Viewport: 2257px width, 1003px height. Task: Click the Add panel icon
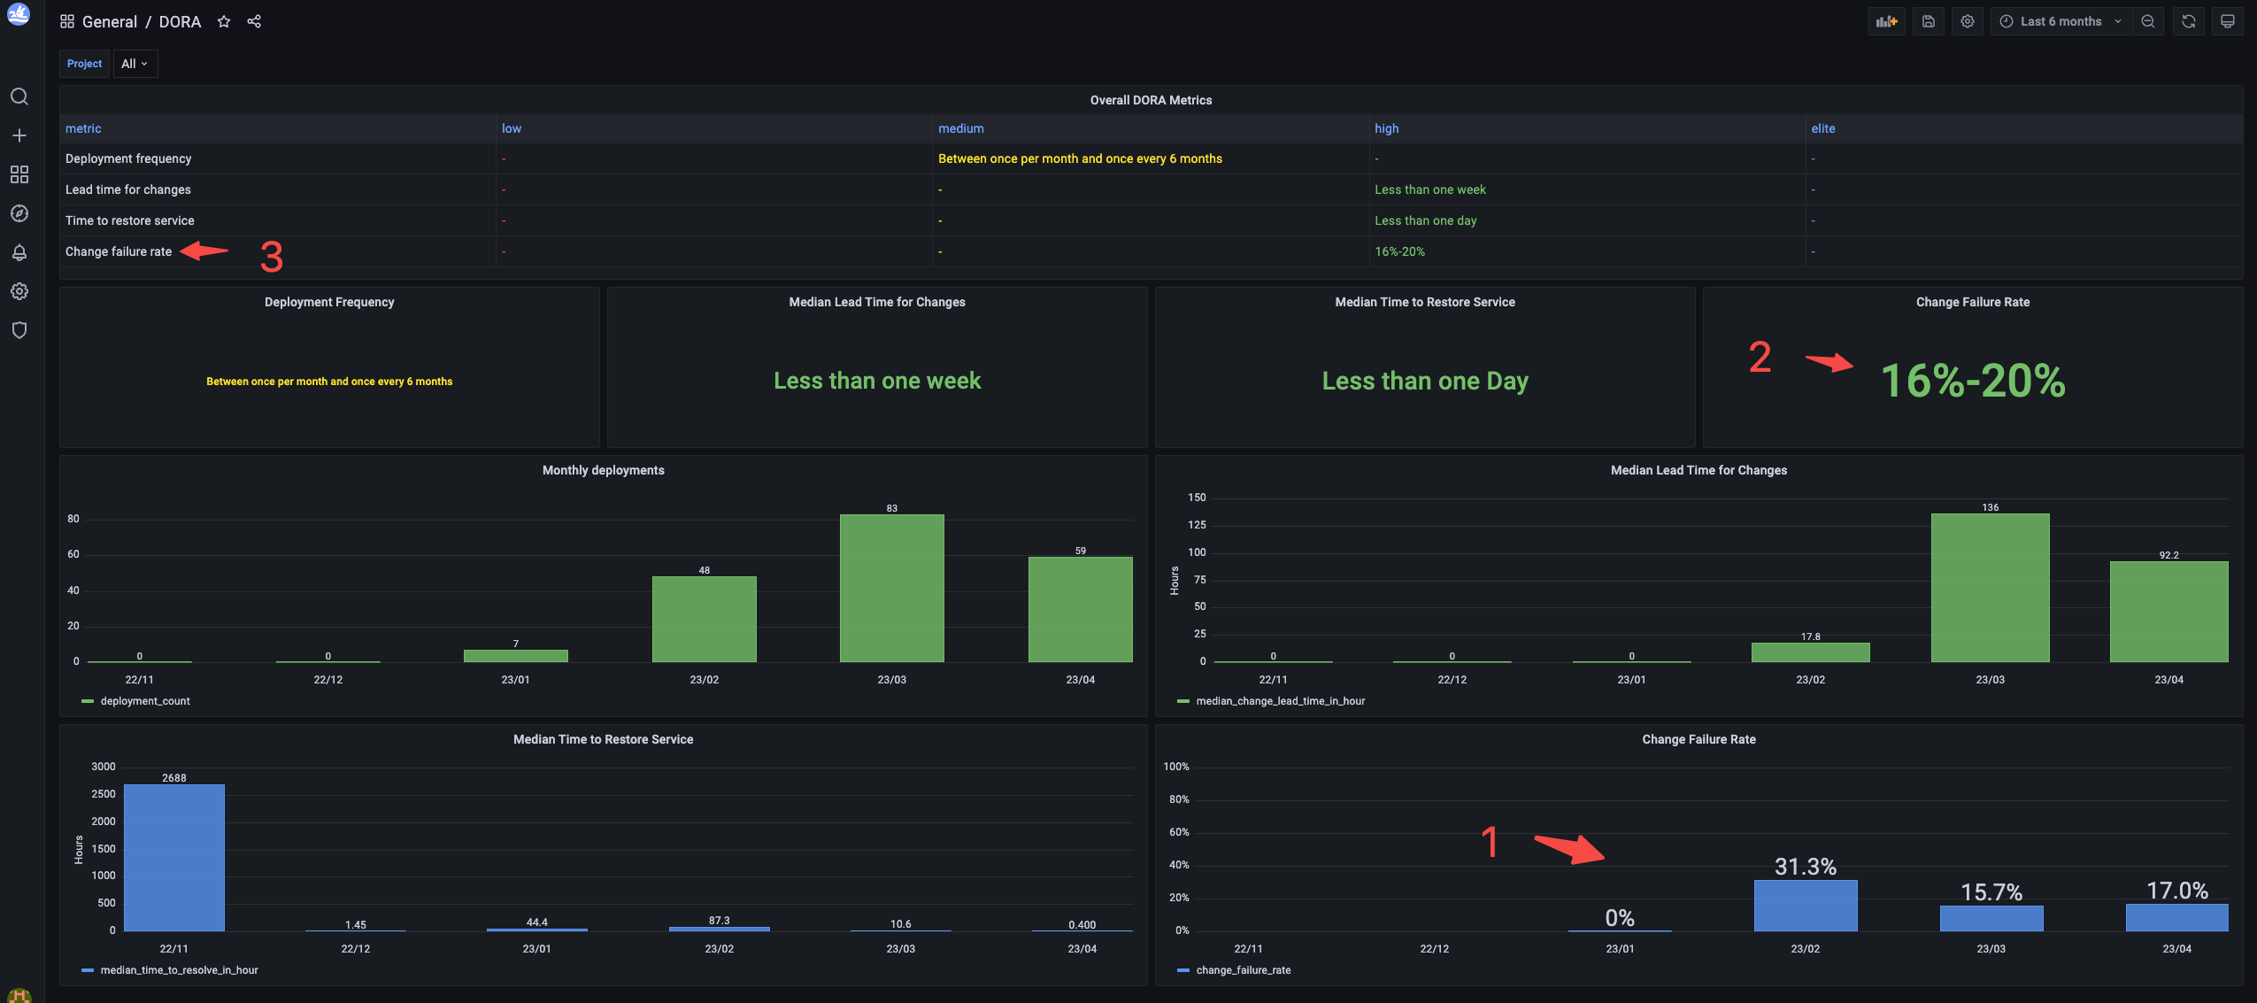[x=1886, y=21]
